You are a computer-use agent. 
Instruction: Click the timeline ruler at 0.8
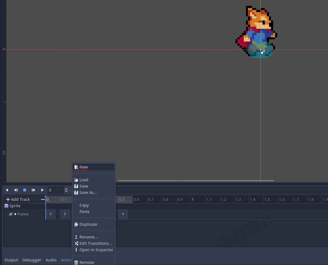pyautogui.click(x=165, y=199)
